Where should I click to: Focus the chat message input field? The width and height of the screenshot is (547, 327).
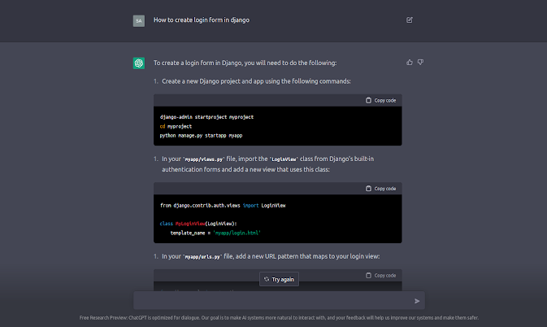click(279, 300)
